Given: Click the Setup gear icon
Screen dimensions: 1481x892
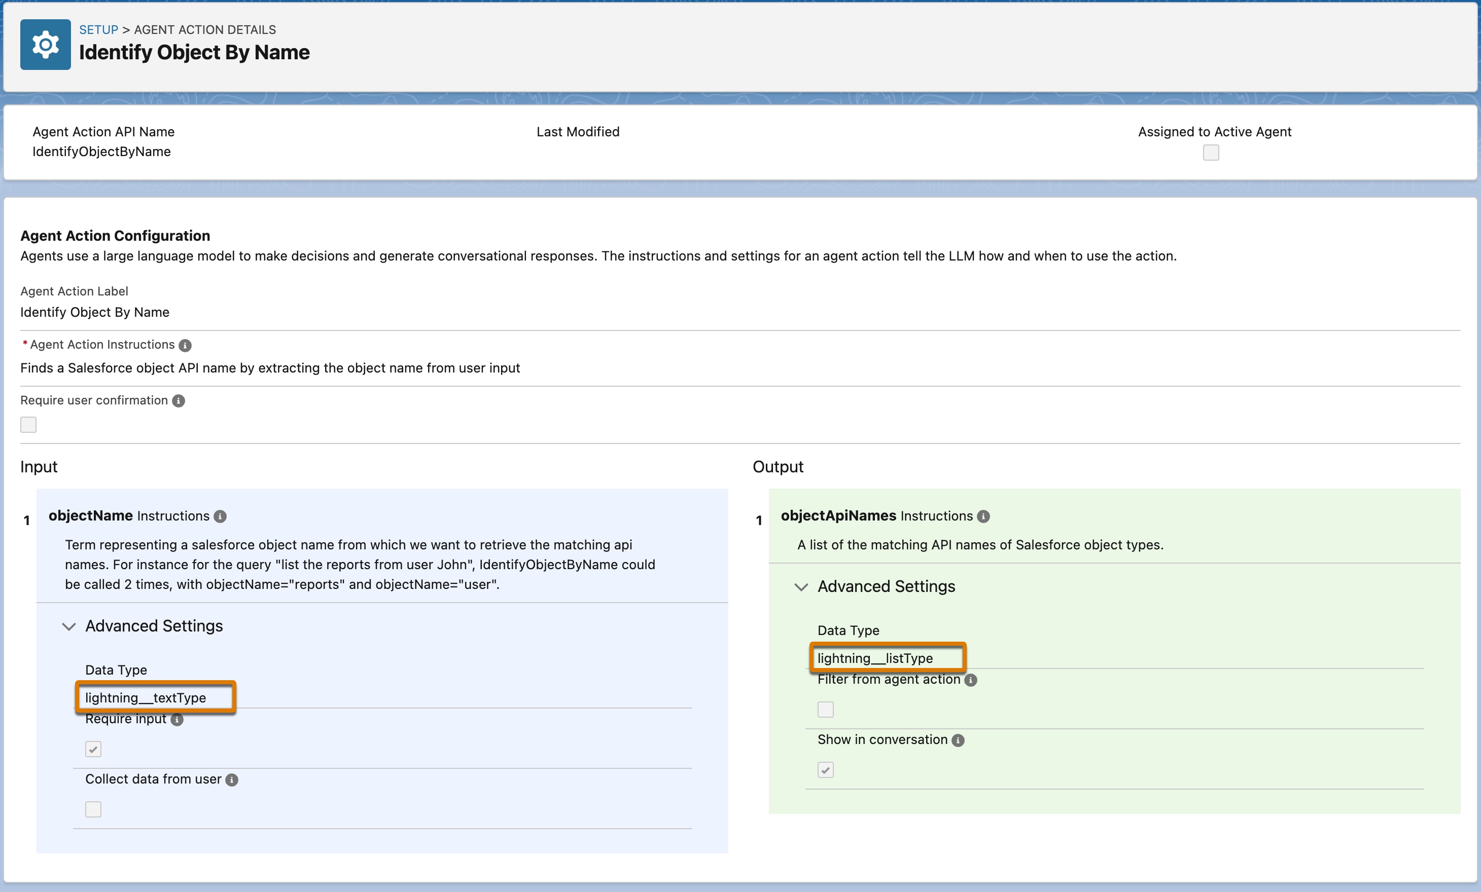Looking at the screenshot, I should (x=46, y=45).
